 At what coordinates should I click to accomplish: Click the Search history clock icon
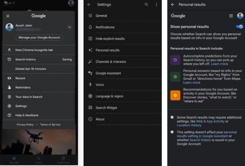point(9,59)
